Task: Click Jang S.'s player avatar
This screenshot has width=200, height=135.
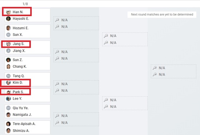Action: [x=8, y=44]
